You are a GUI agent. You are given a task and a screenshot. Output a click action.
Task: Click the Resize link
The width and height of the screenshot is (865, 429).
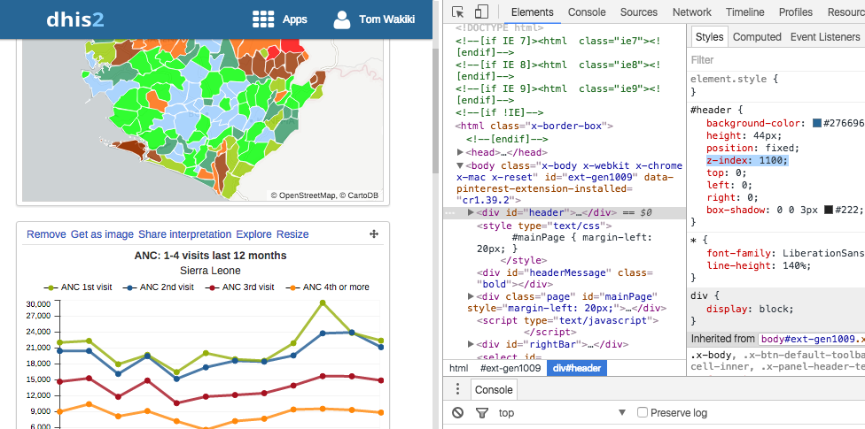(x=292, y=234)
